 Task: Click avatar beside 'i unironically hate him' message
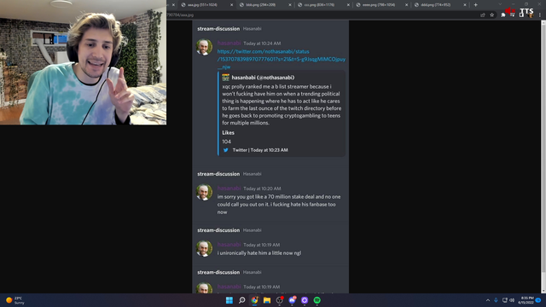point(204,248)
